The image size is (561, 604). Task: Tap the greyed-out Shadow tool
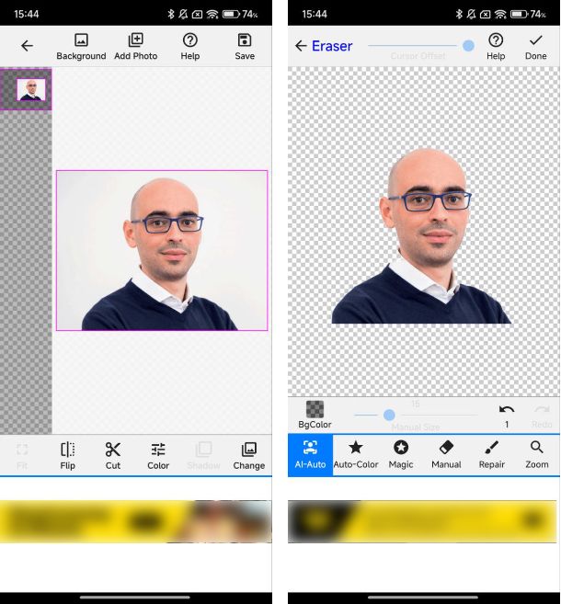click(203, 456)
